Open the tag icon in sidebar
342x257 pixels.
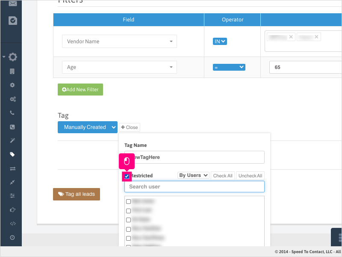tap(12, 155)
